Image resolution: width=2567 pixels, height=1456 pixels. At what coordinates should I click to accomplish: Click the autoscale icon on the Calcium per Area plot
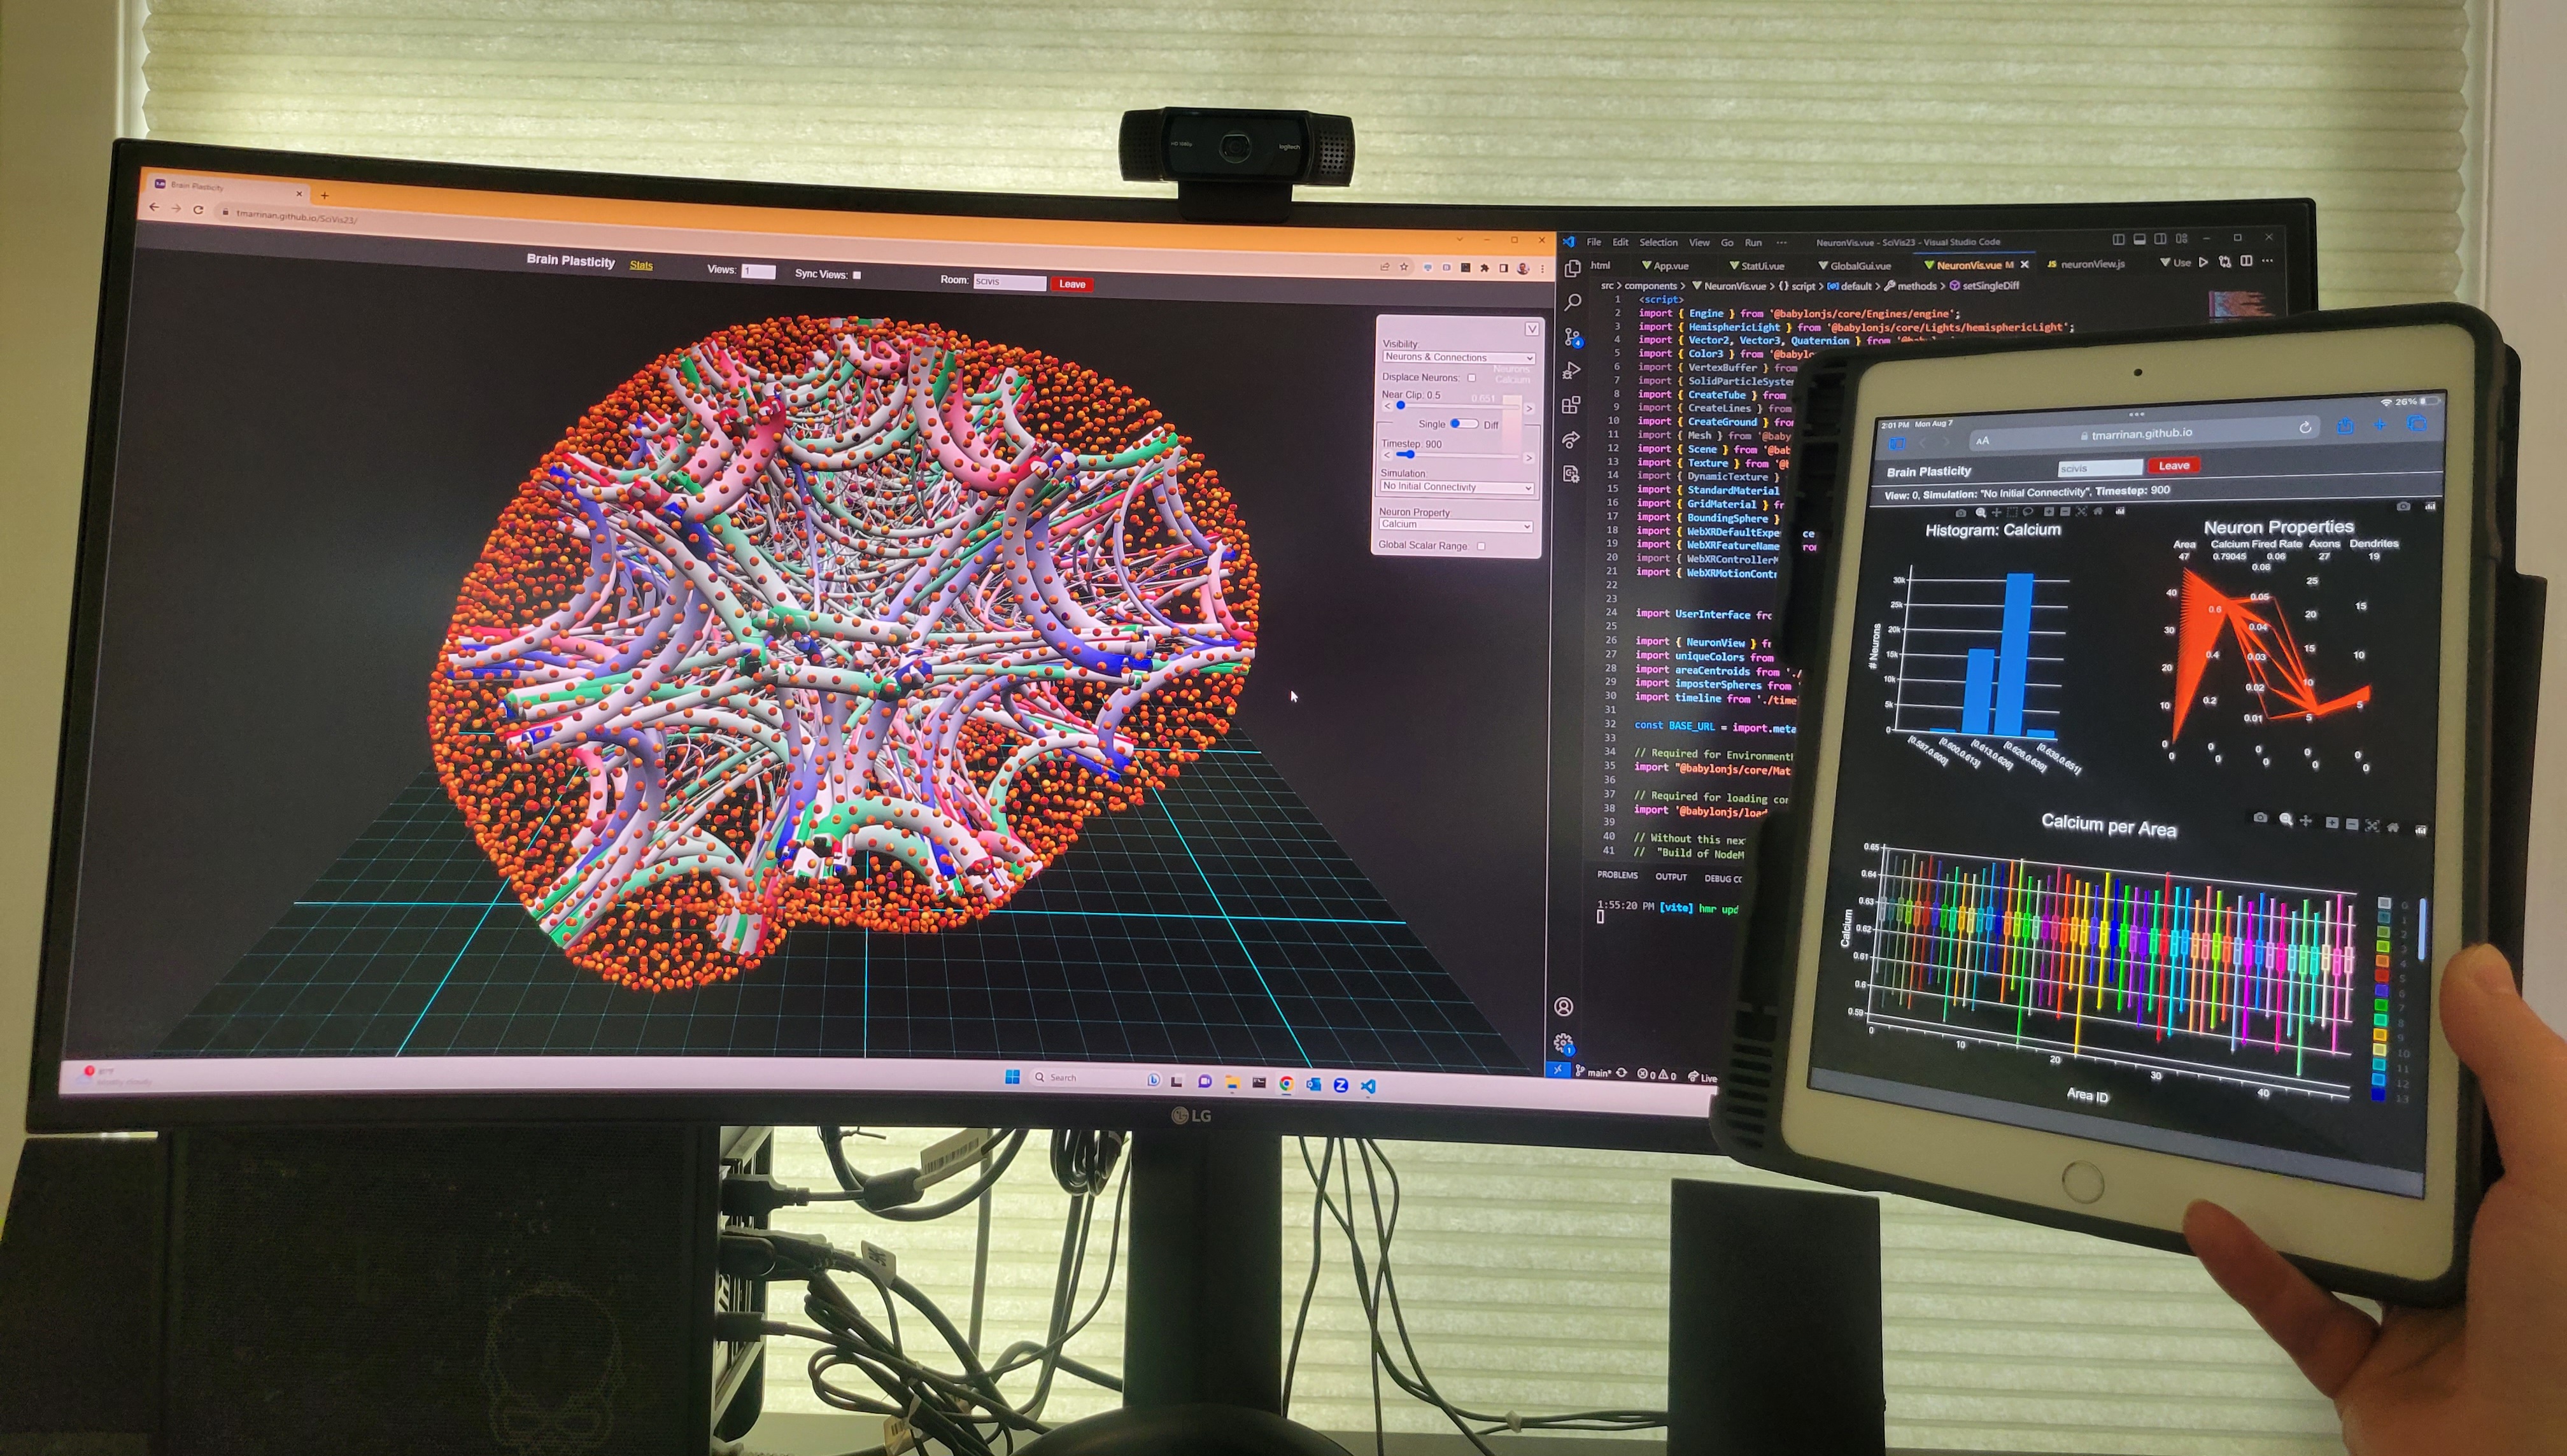(x=2372, y=823)
